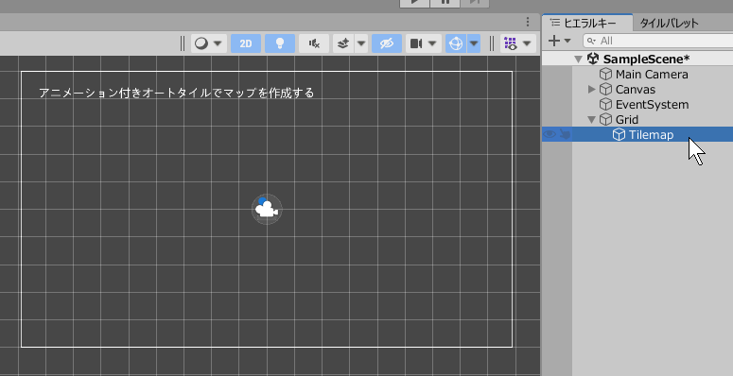Toggle Tilemap pickability hand icon
Image resolution: width=733 pixels, height=376 pixels.
(x=566, y=134)
